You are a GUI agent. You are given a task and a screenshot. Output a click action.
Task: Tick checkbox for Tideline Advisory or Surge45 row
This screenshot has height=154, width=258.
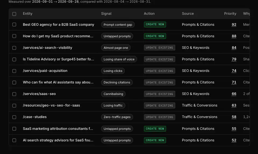(14, 59)
